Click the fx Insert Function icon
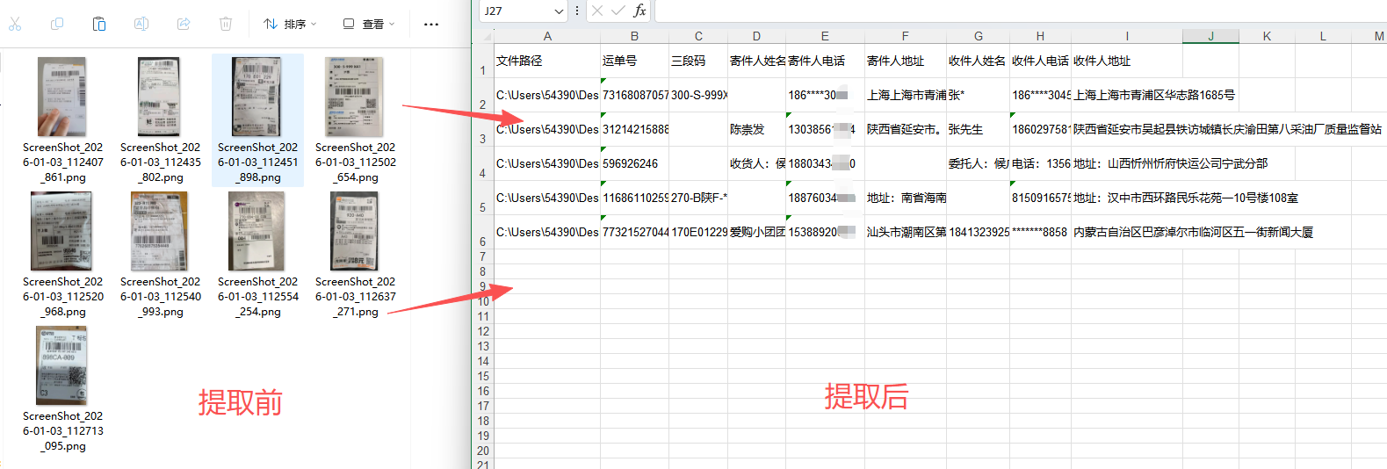 point(639,11)
